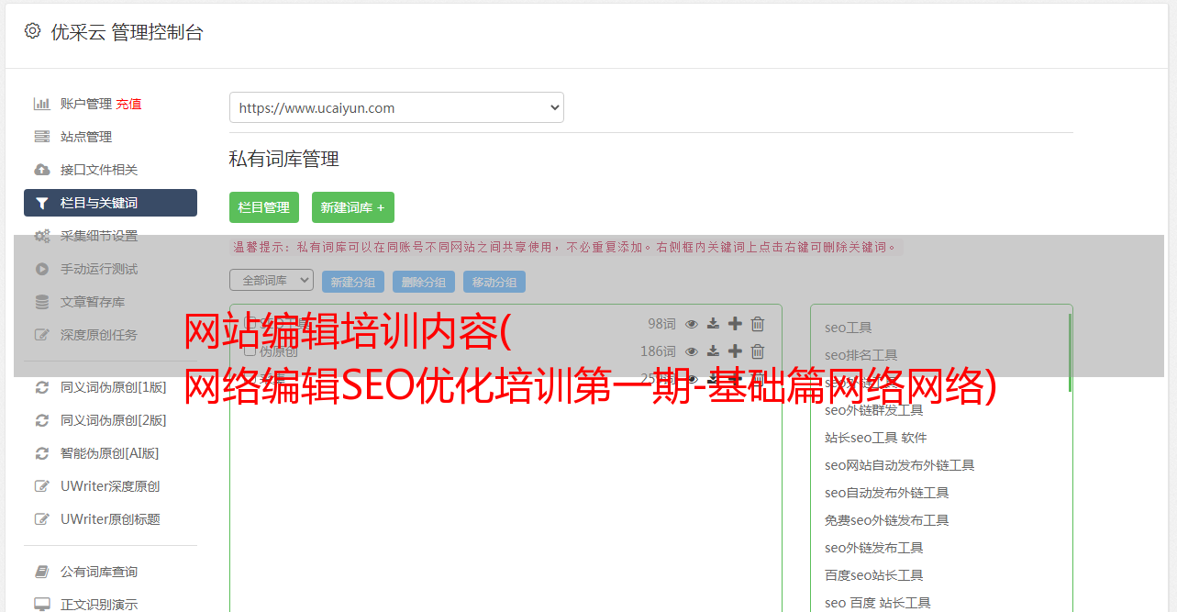The width and height of the screenshot is (1177, 612).
Task: Open the 全部词库 group dropdown
Action: 272,280
